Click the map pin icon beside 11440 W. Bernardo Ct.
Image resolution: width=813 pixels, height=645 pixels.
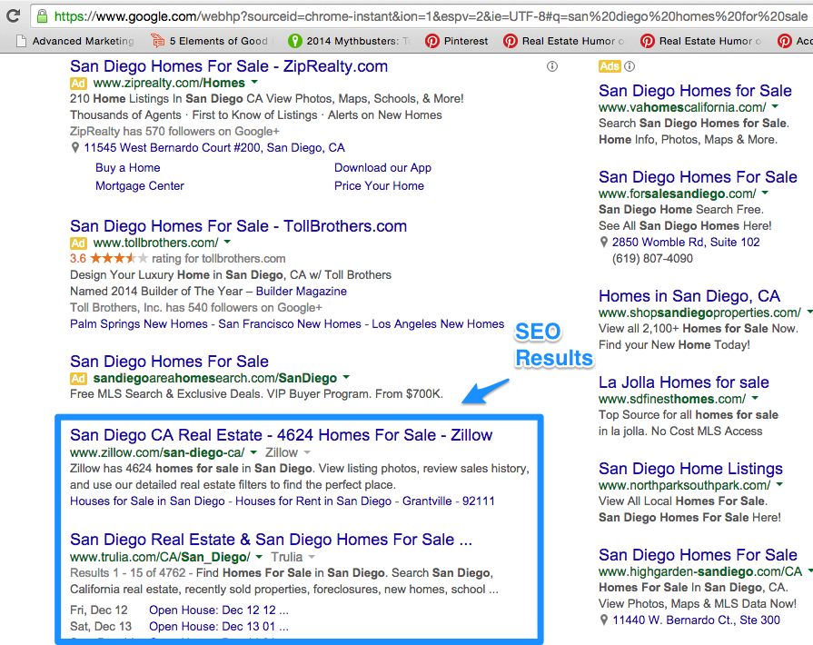pyautogui.click(x=603, y=620)
